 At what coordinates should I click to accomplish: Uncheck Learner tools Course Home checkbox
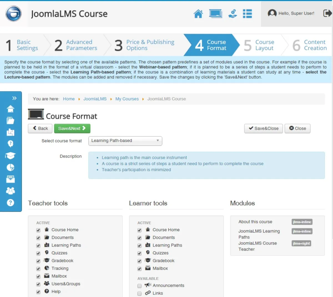click(140, 230)
